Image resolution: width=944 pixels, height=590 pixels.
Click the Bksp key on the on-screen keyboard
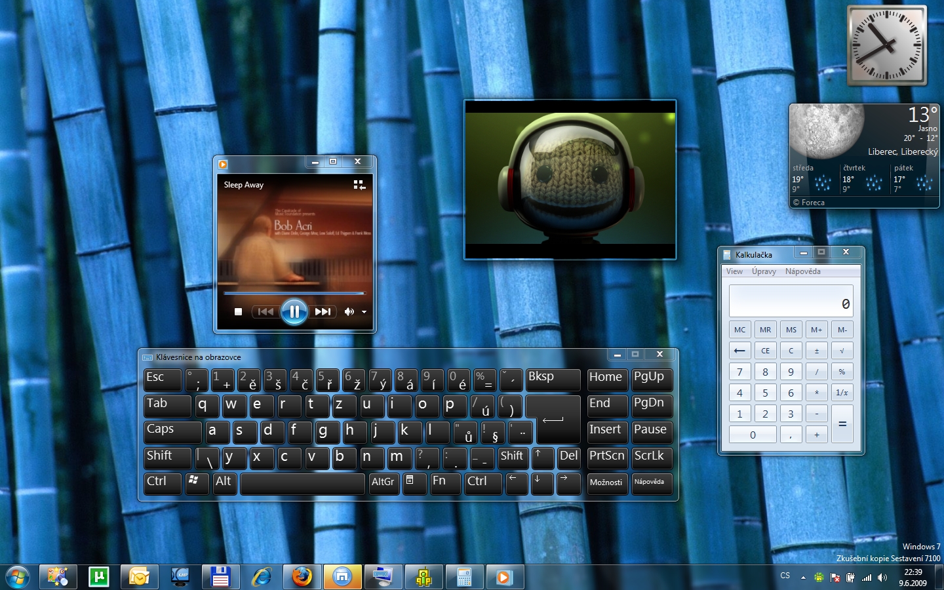coord(553,379)
